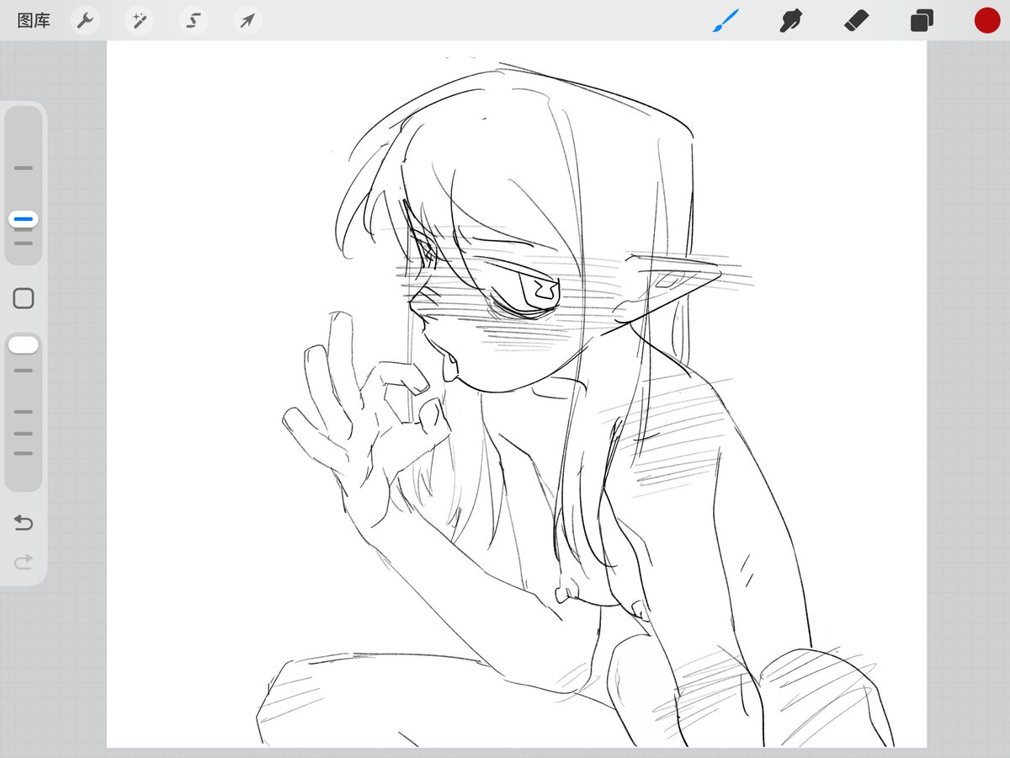The image size is (1010, 758).
Task: Click the white opacity slider handle
Action: tap(24, 344)
